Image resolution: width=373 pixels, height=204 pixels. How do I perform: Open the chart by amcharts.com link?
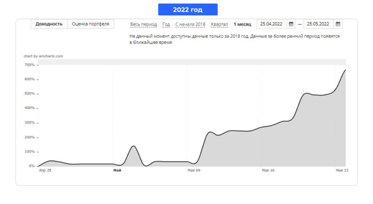[x=43, y=56]
